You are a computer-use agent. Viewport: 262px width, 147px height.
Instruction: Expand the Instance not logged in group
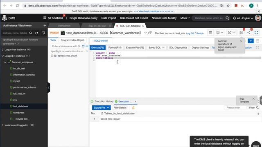pos(3,125)
